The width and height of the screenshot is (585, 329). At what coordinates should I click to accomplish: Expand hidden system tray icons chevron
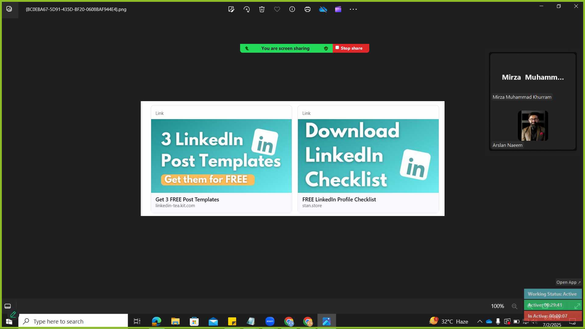click(x=480, y=321)
